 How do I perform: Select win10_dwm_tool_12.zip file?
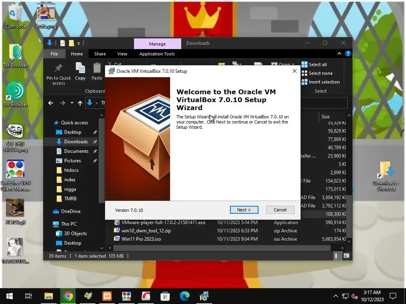(x=146, y=231)
